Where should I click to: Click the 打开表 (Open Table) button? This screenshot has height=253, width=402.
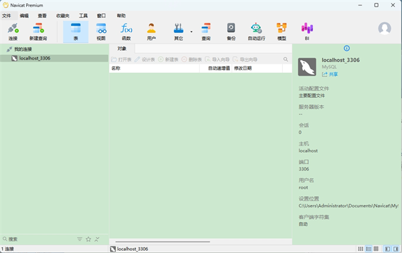click(x=121, y=60)
